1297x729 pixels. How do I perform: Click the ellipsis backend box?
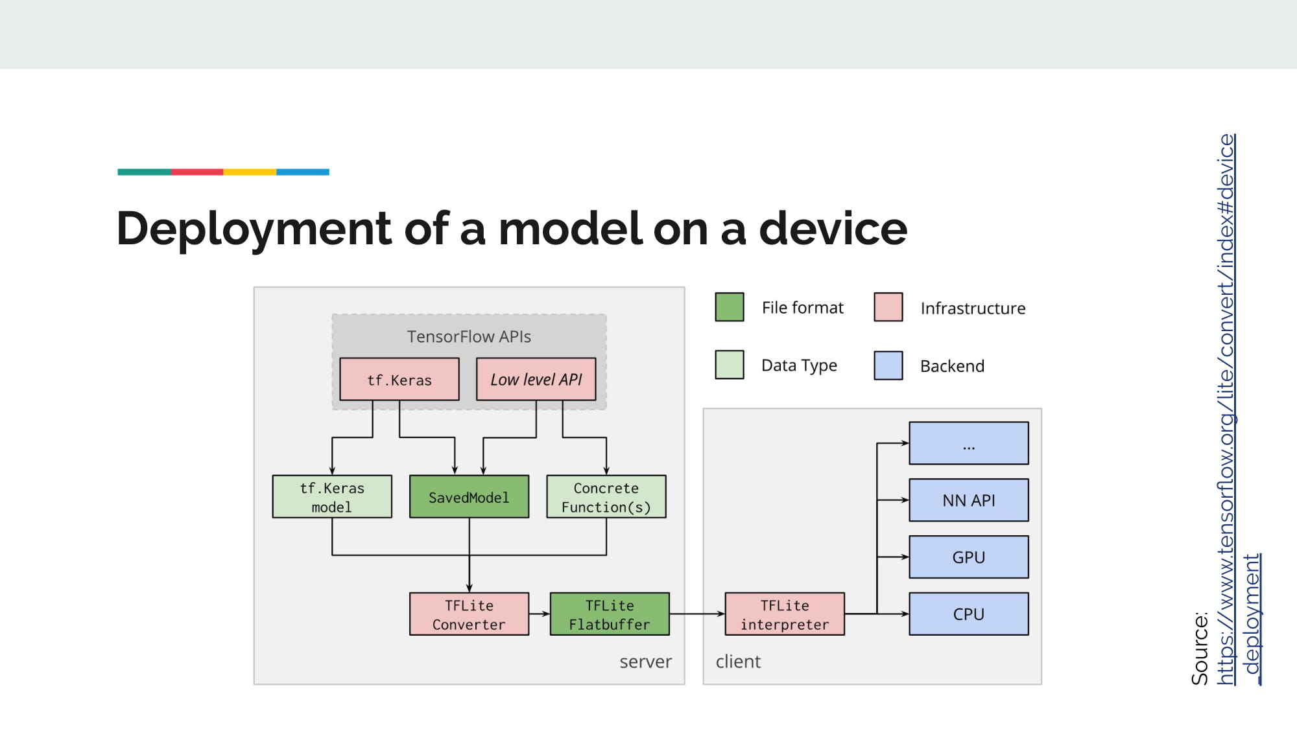[x=968, y=443]
